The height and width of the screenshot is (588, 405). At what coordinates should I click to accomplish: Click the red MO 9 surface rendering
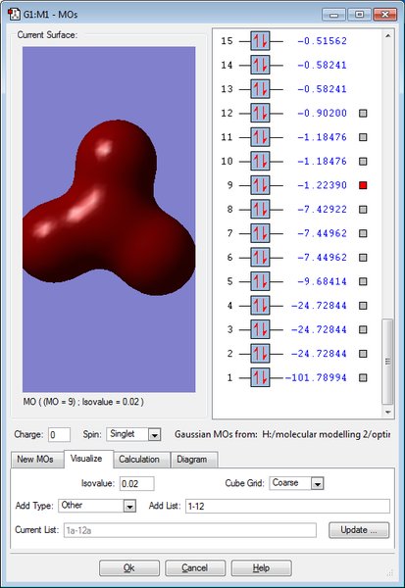point(109,210)
